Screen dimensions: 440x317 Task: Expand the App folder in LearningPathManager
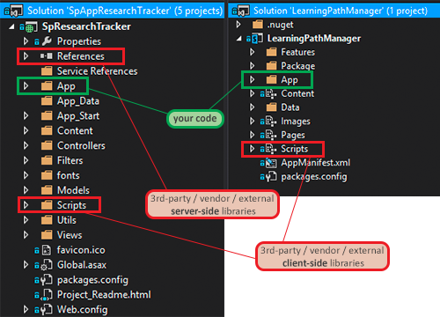coord(252,79)
